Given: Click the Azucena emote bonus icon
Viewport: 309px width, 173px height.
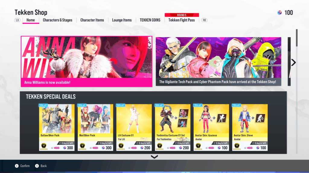Looking at the screenshot, I should coord(222,118).
